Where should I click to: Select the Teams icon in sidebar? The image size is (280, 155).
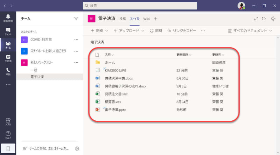(x=8, y=45)
